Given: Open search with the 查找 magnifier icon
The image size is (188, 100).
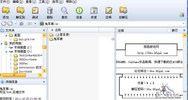Looking at the screenshot, I should [65, 10].
